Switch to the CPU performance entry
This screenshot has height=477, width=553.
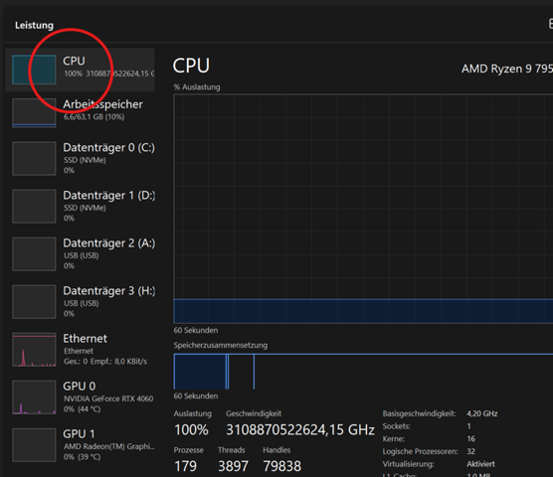click(80, 70)
